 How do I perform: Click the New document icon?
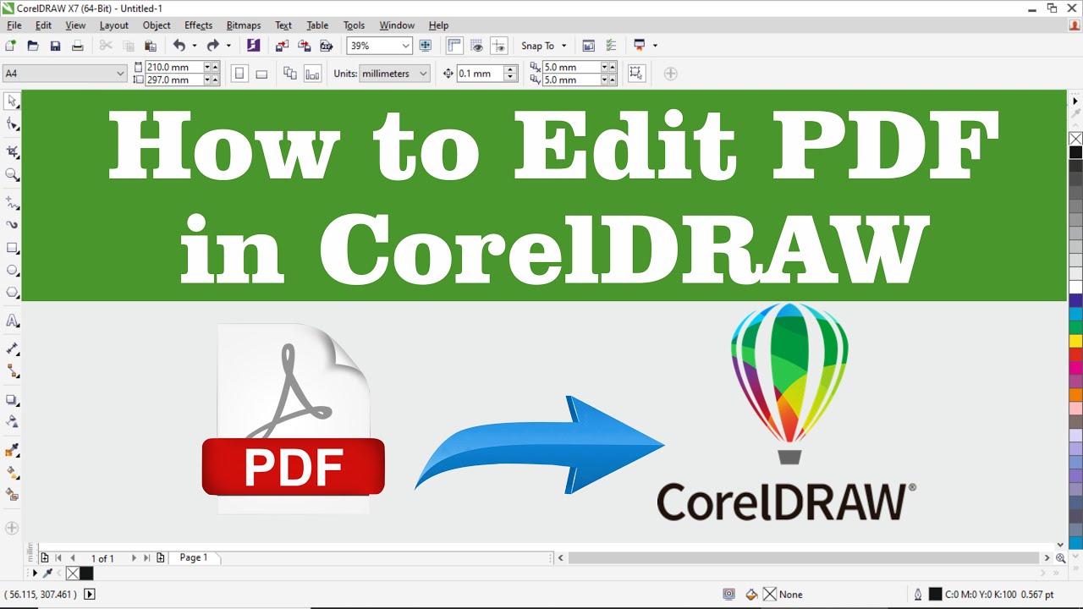click(x=11, y=46)
